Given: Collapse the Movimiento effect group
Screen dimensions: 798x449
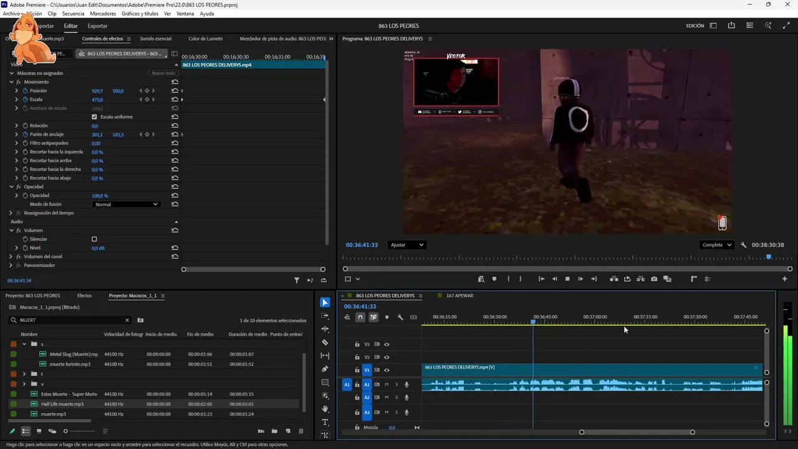Looking at the screenshot, I should [11, 82].
